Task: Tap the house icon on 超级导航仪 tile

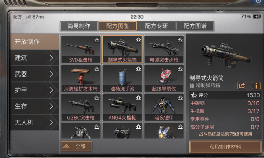Action: [180, 69]
